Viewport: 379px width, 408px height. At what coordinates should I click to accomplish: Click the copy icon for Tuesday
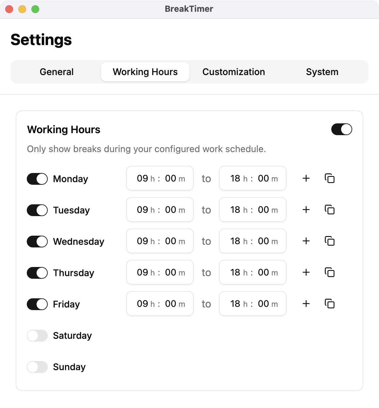pos(330,210)
